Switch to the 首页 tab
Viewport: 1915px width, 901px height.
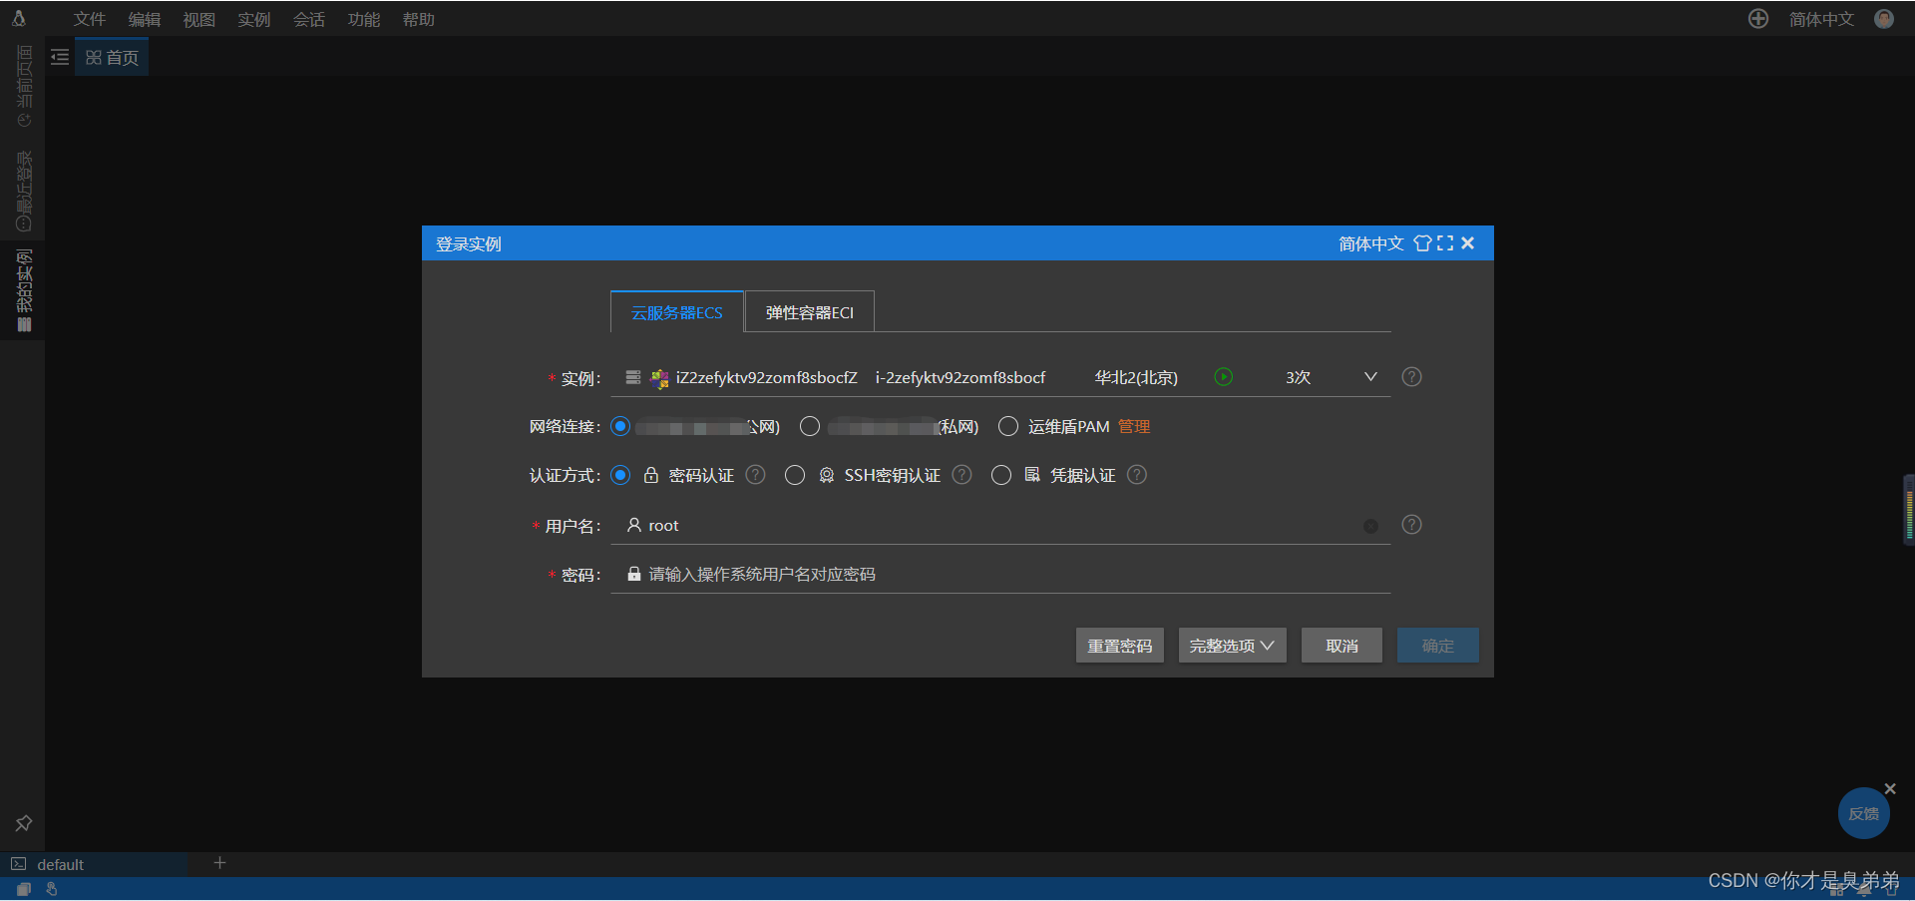click(113, 57)
